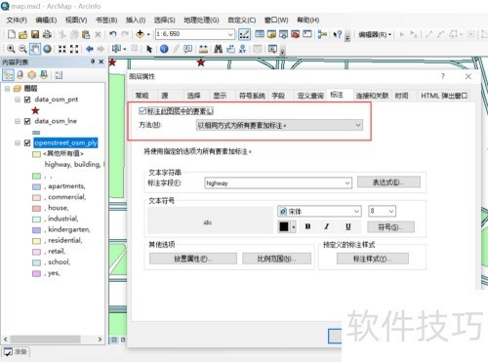
Task: Click the black text color swatch
Action: pyautogui.click(x=284, y=226)
